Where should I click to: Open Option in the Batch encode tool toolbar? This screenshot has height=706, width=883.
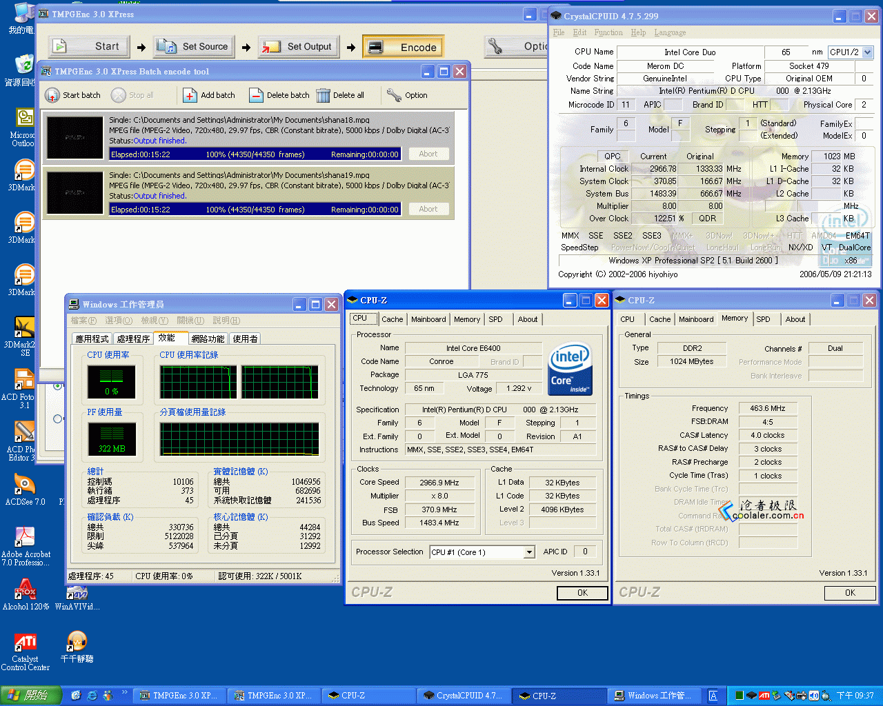(x=407, y=95)
